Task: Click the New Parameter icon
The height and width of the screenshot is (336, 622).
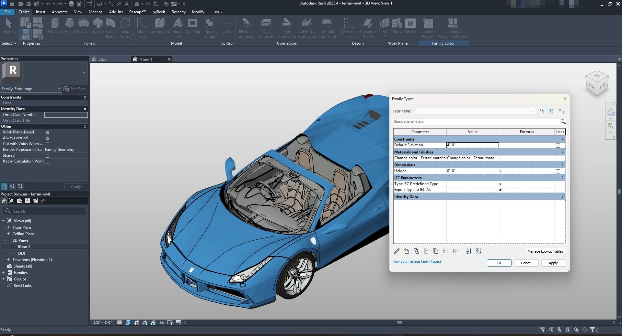Action: 407,251
